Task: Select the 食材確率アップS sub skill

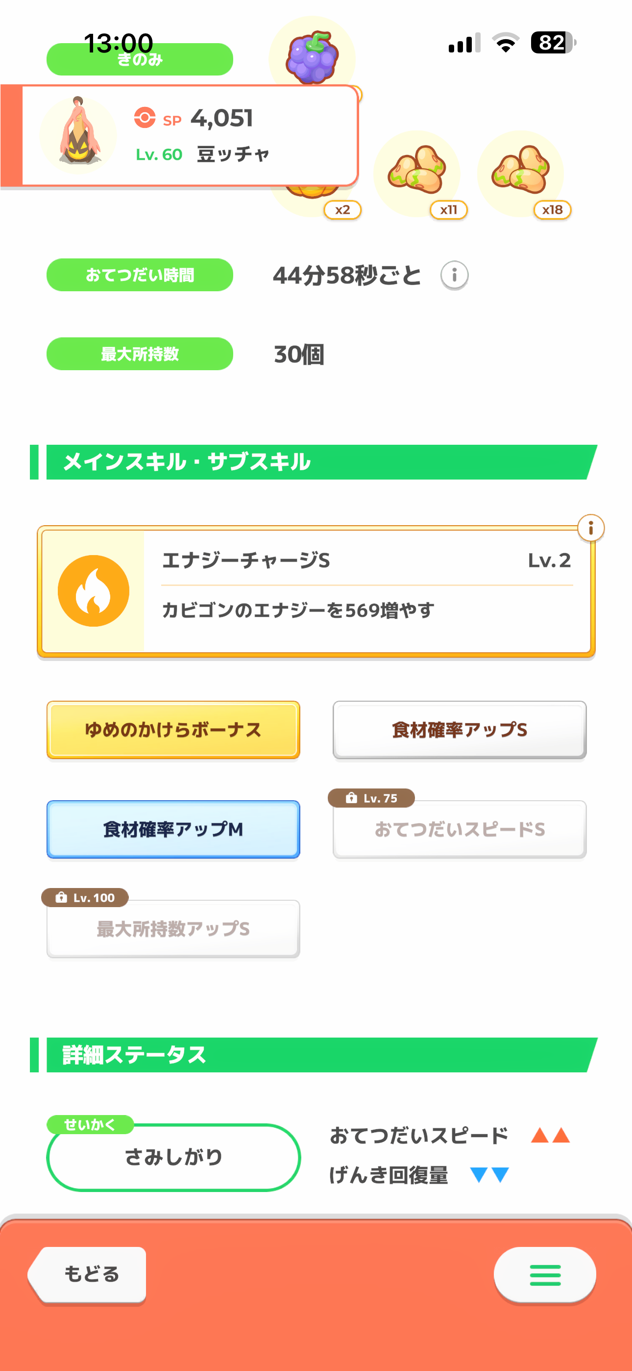Action: point(460,729)
